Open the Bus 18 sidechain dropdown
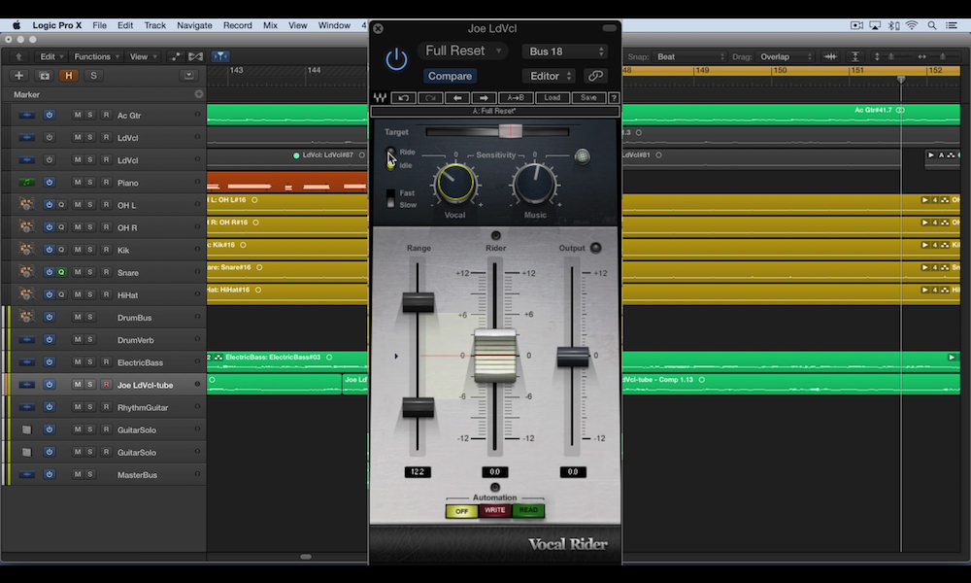This screenshot has height=583, width=971. [565, 51]
